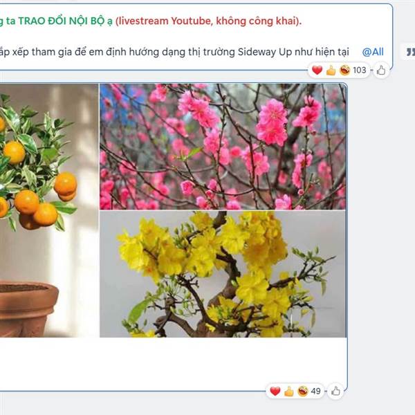The height and width of the screenshot is (415, 415).
Task: Like the photo message with 49 reactions
Action: [x=335, y=391]
